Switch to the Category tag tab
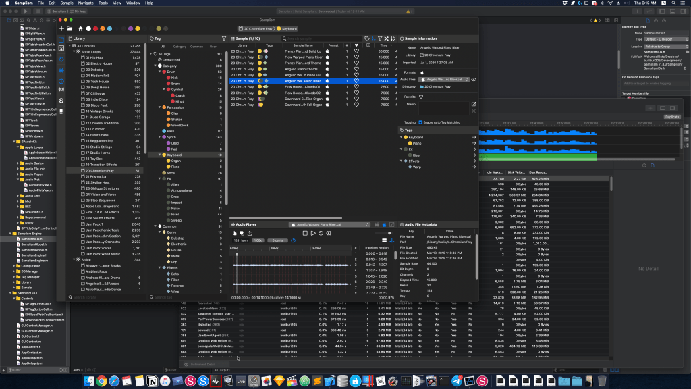Image resolution: width=691 pixels, height=389 pixels. [179, 46]
